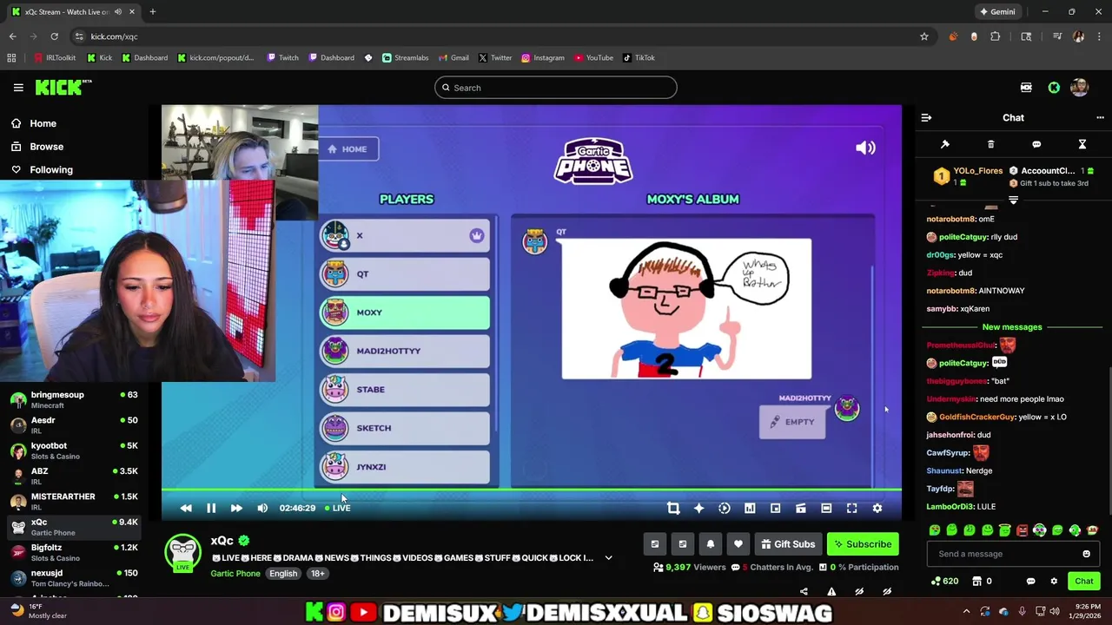Share the stream via share icon
Image resolution: width=1112 pixels, height=625 pixels.
tap(804, 592)
